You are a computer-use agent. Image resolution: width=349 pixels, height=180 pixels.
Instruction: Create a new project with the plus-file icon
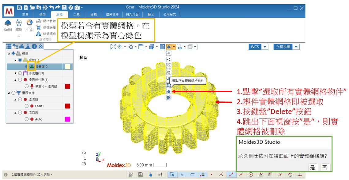click(26, 7)
